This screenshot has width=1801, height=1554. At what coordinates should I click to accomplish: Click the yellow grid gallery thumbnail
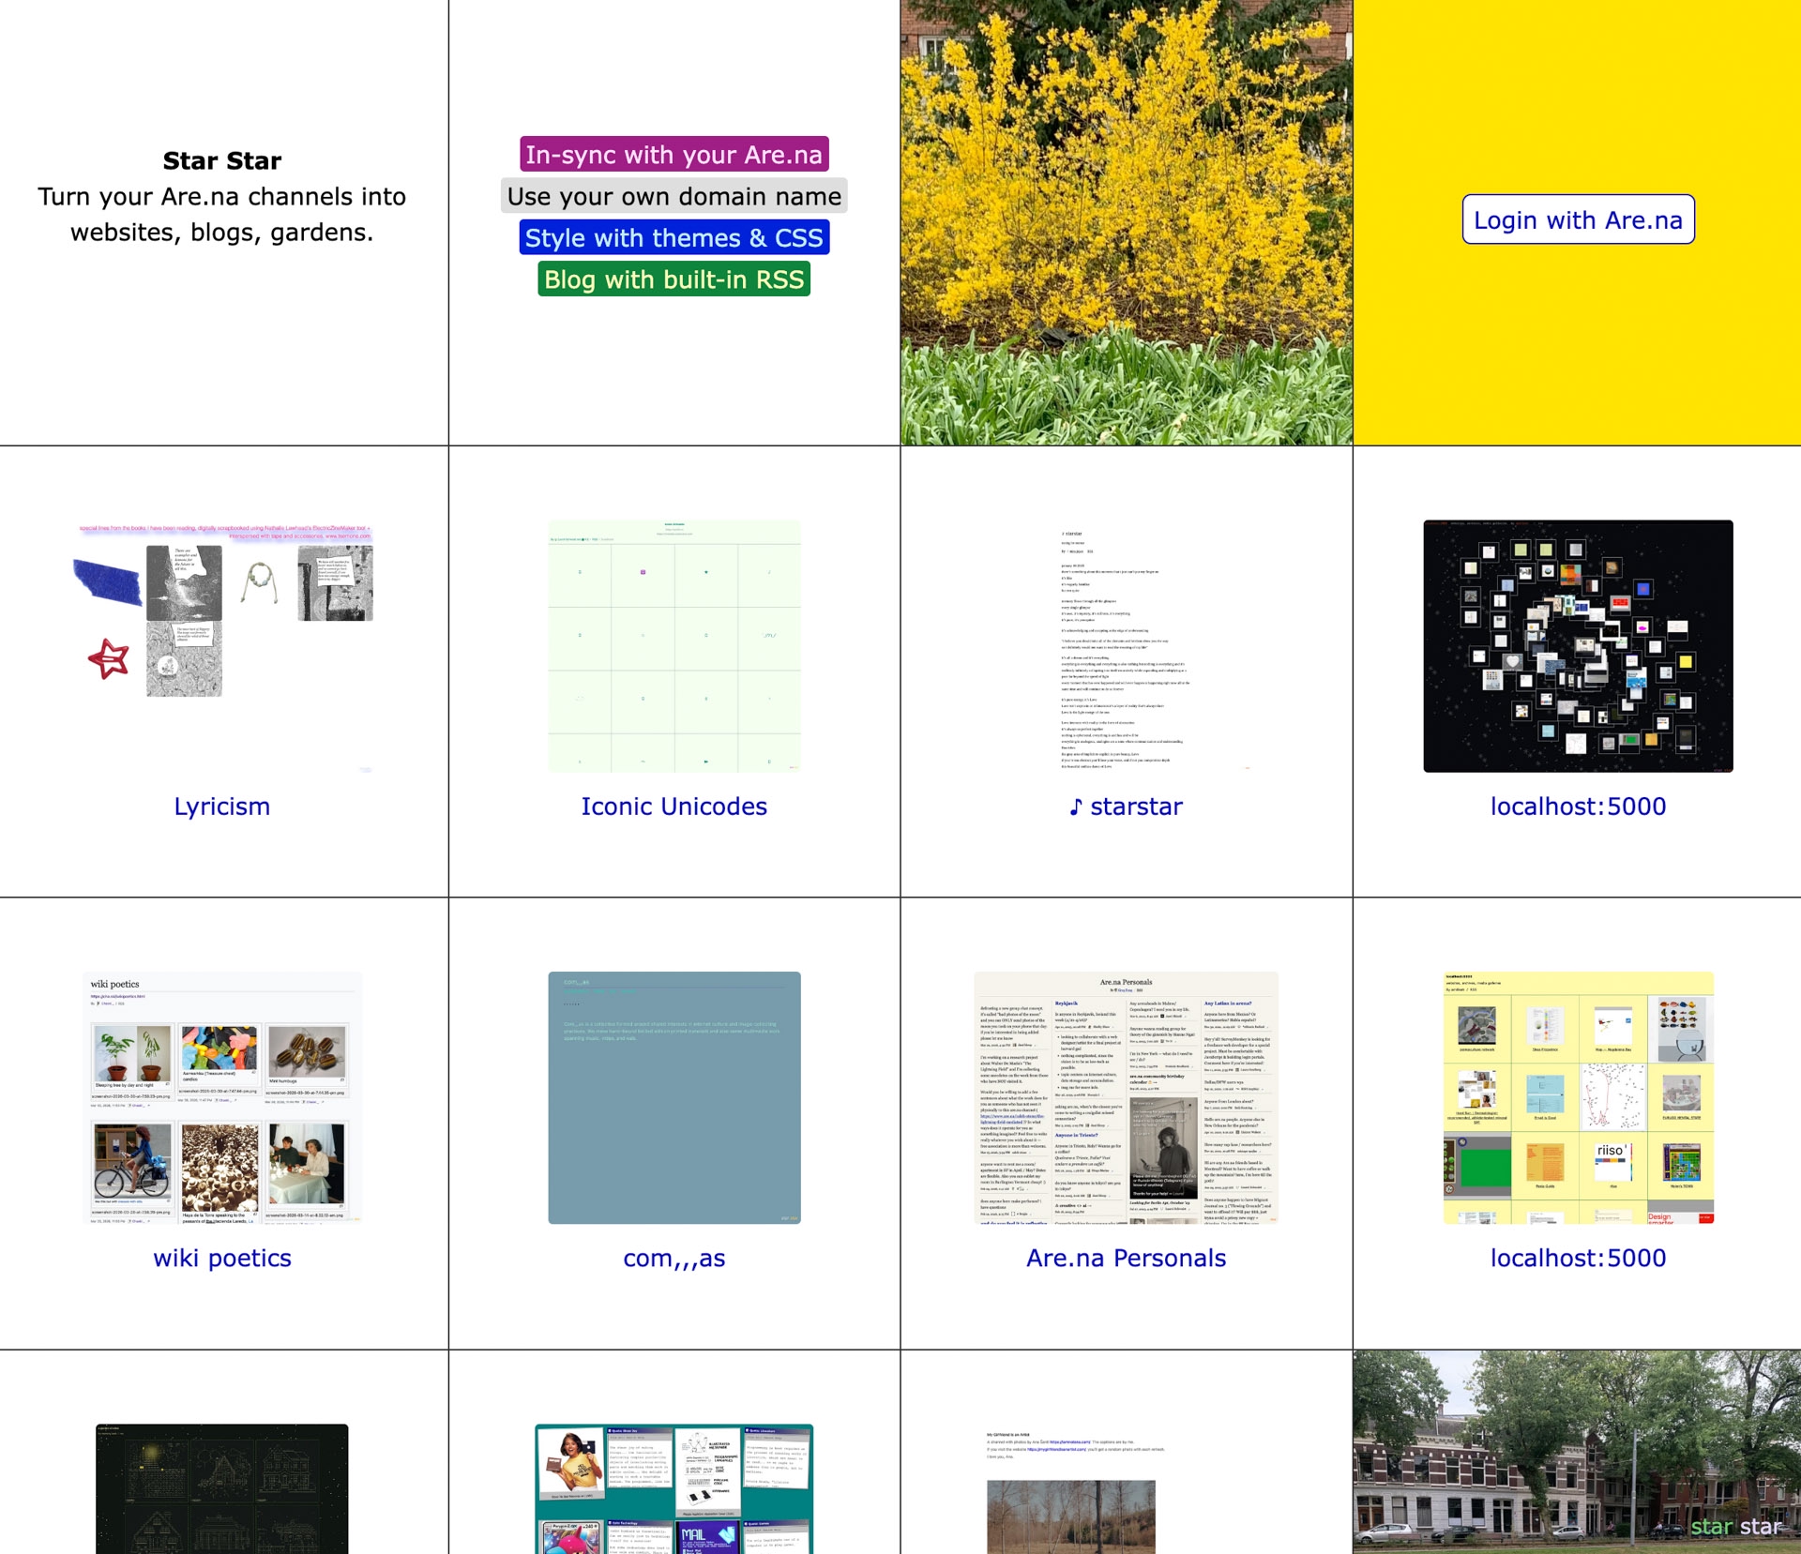[x=1578, y=1097]
